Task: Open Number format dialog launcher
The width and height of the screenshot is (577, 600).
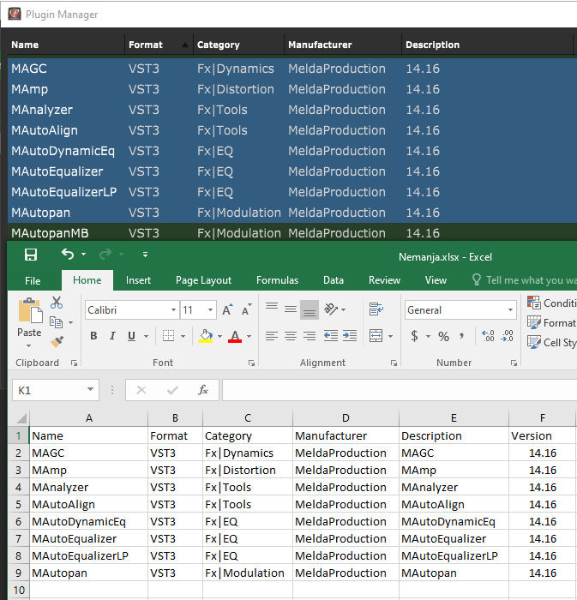Action: pos(514,363)
